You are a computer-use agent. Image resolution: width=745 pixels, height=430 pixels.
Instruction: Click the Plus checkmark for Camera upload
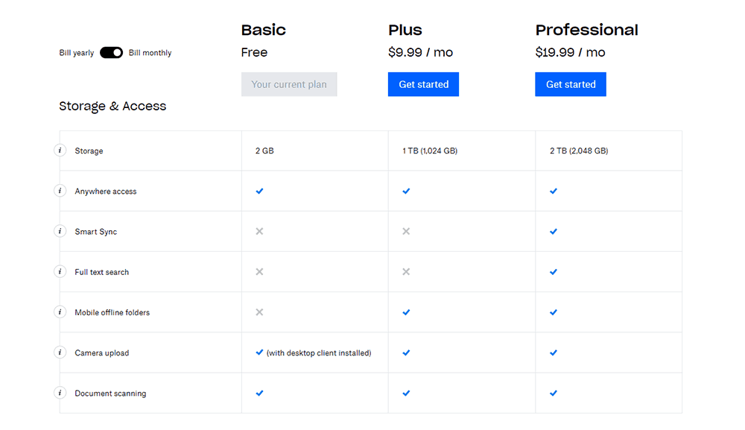click(406, 352)
